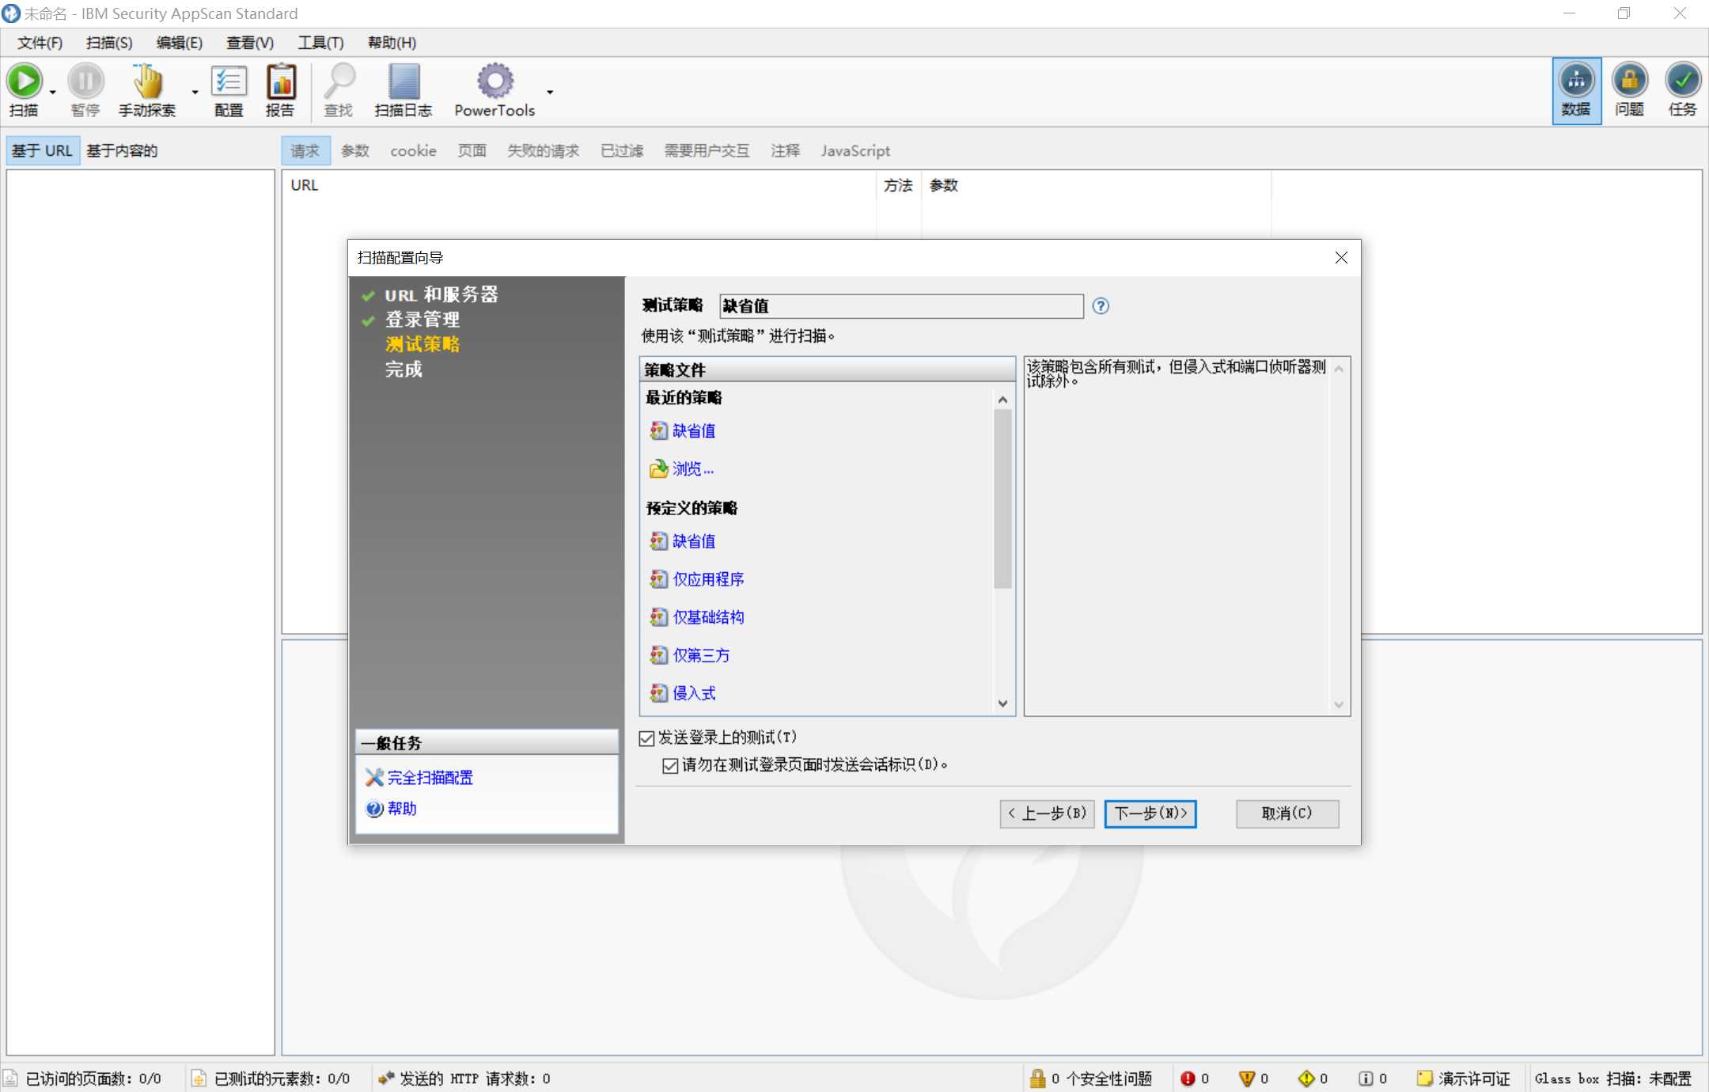The height and width of the screenshot is (1092, 1709).
Task: Click the orange medium-severity status icon
Action: [1247, 1079]
